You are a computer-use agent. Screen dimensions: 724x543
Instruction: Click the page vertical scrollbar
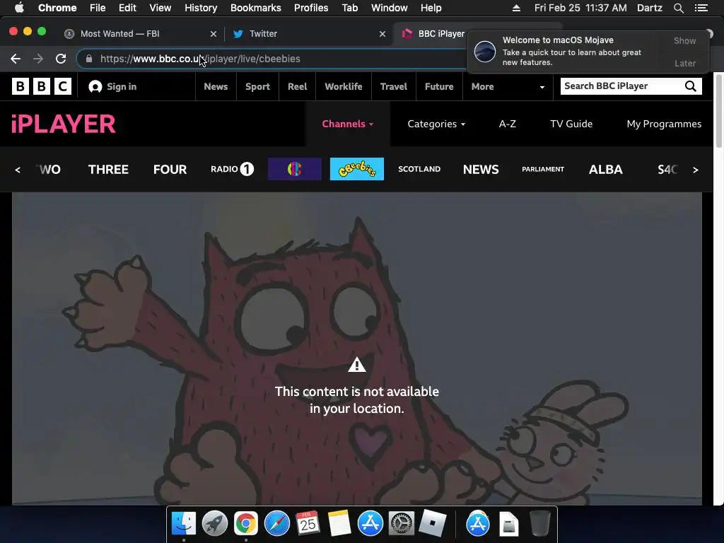(718, 111)
